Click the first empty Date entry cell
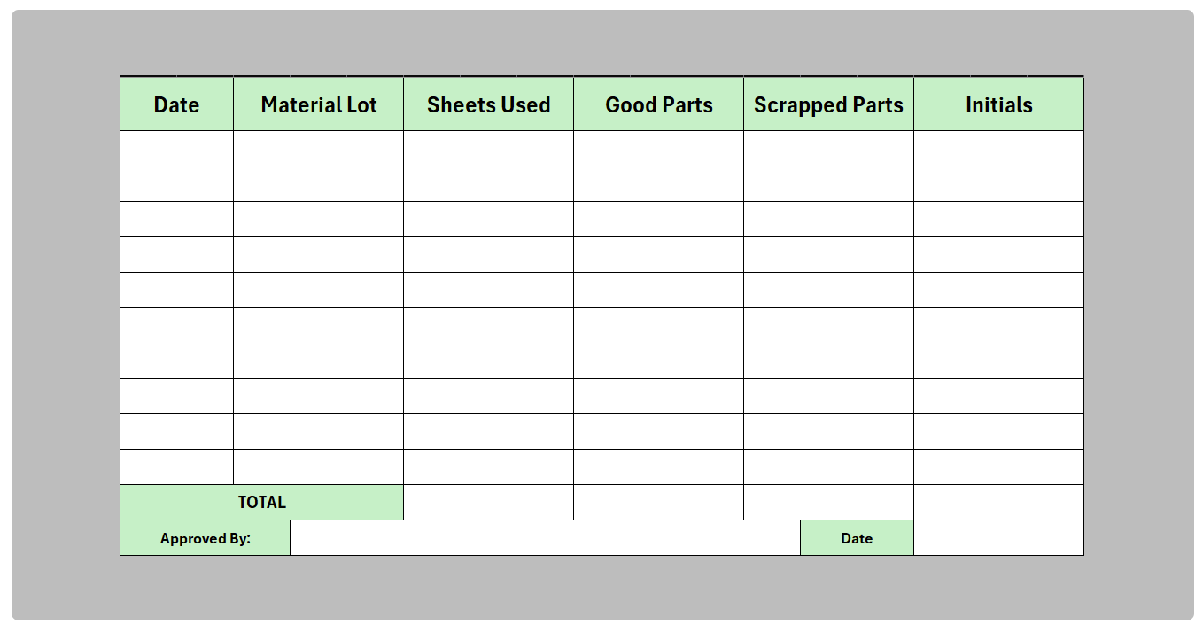 click(x=176, y=149)
